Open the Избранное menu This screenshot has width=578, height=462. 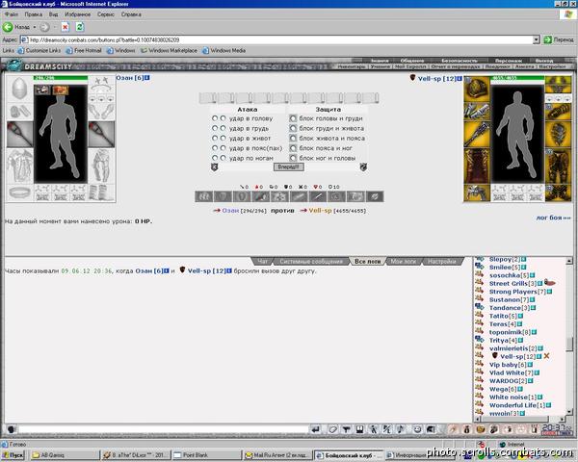click(x=77, y=14)
